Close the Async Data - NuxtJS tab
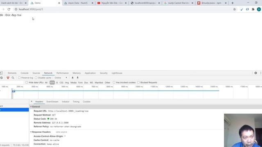The height and width of the screenshot is (147, 262). tap(92, 3)
